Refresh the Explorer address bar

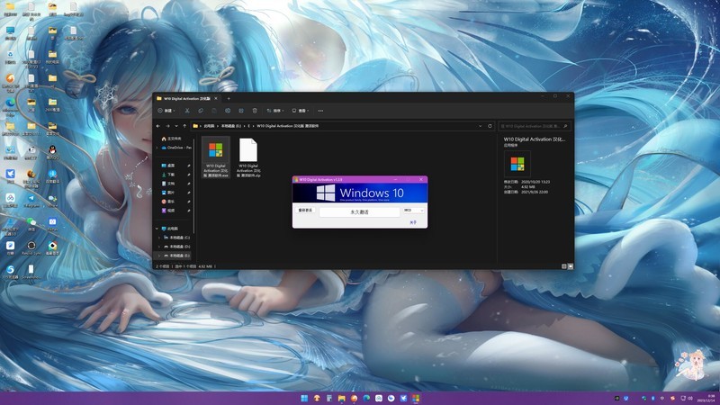(490, 126)
